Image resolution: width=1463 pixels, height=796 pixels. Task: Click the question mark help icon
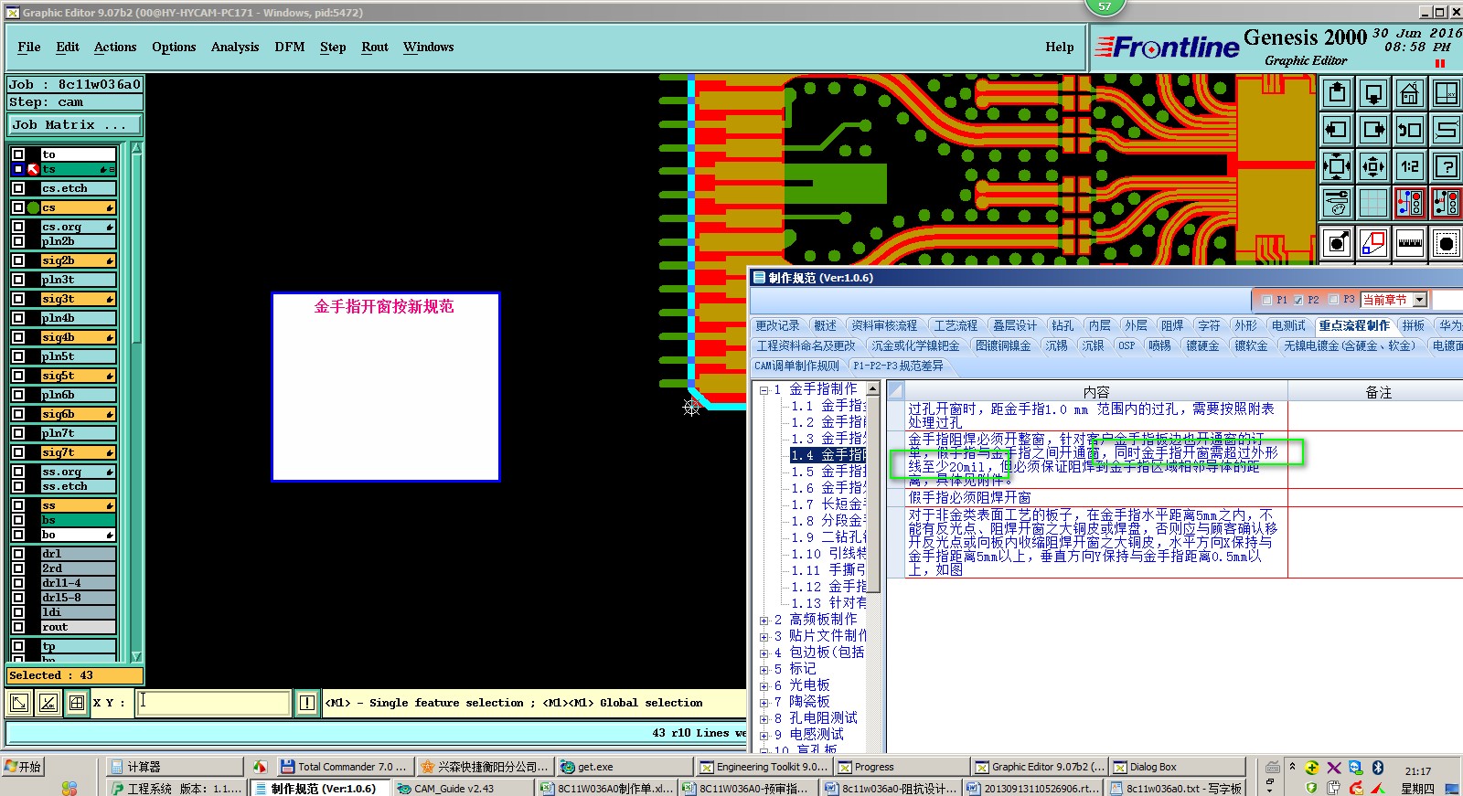tap(1447, 166)
